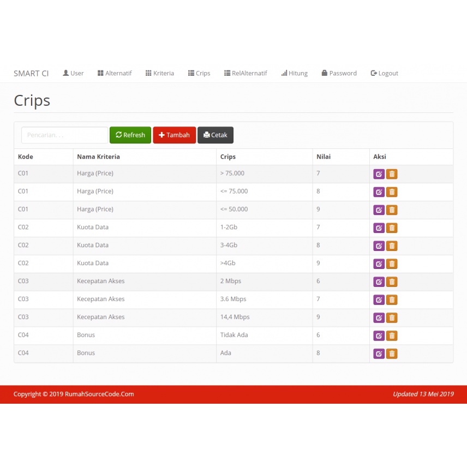The width and height of the screenshot is (467, 467).
Task: Open the Hitung calculation page
Action: click(x=294, y=73)
